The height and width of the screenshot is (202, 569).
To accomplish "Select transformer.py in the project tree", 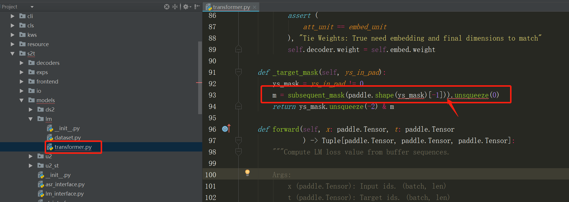I will (x=73, y=147).
